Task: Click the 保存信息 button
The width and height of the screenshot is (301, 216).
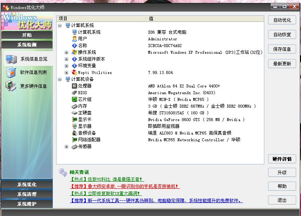Action: coord(282,49)
